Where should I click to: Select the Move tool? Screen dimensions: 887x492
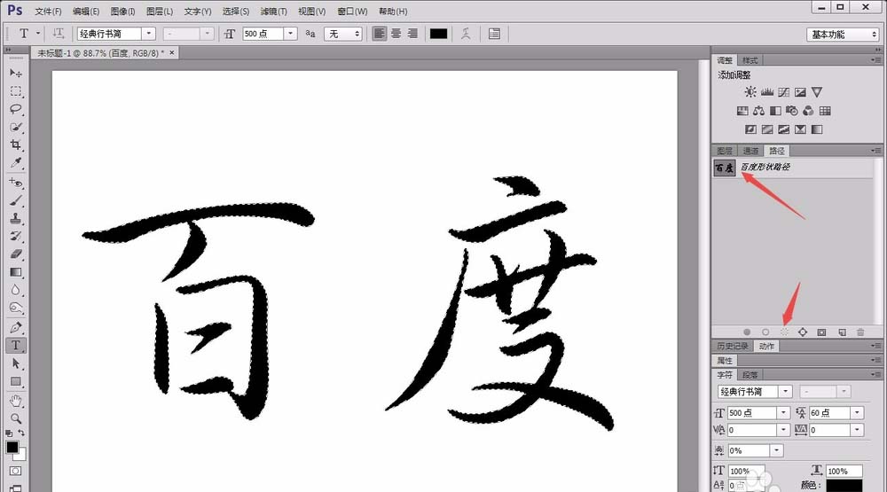(x=16, y=73)
